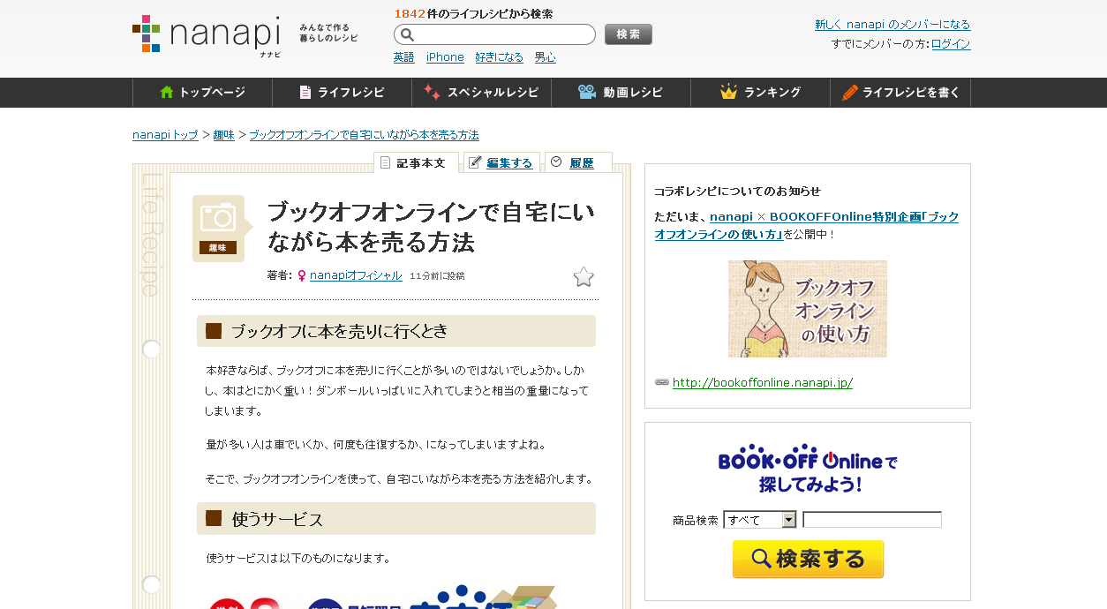Click the pencil icon for ライフレシピを書く

pos(850,92)
